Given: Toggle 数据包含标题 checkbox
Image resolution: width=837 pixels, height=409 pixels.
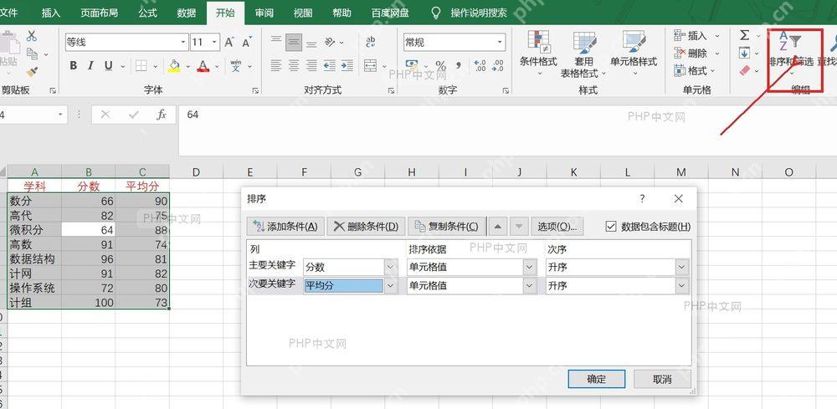Looking at the screenshot, I should [x=611, y=227].
